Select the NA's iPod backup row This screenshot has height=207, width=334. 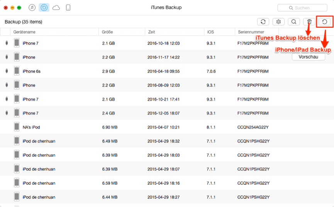[167, 127]
